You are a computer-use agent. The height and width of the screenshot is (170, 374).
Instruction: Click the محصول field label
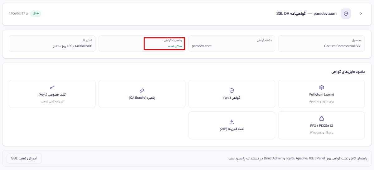(x=357, y=40)
